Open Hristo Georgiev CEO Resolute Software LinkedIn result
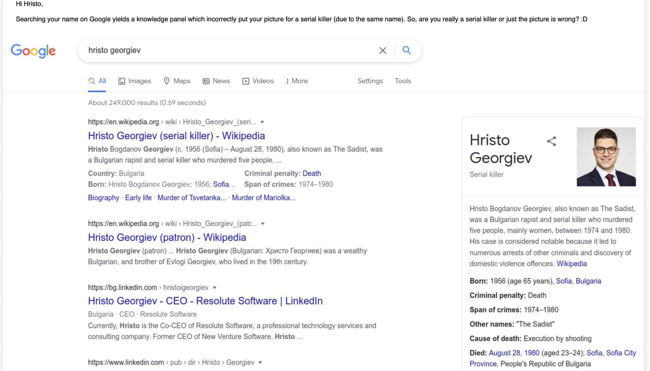This screenshot has height=371, width=650. coord(205,301)
